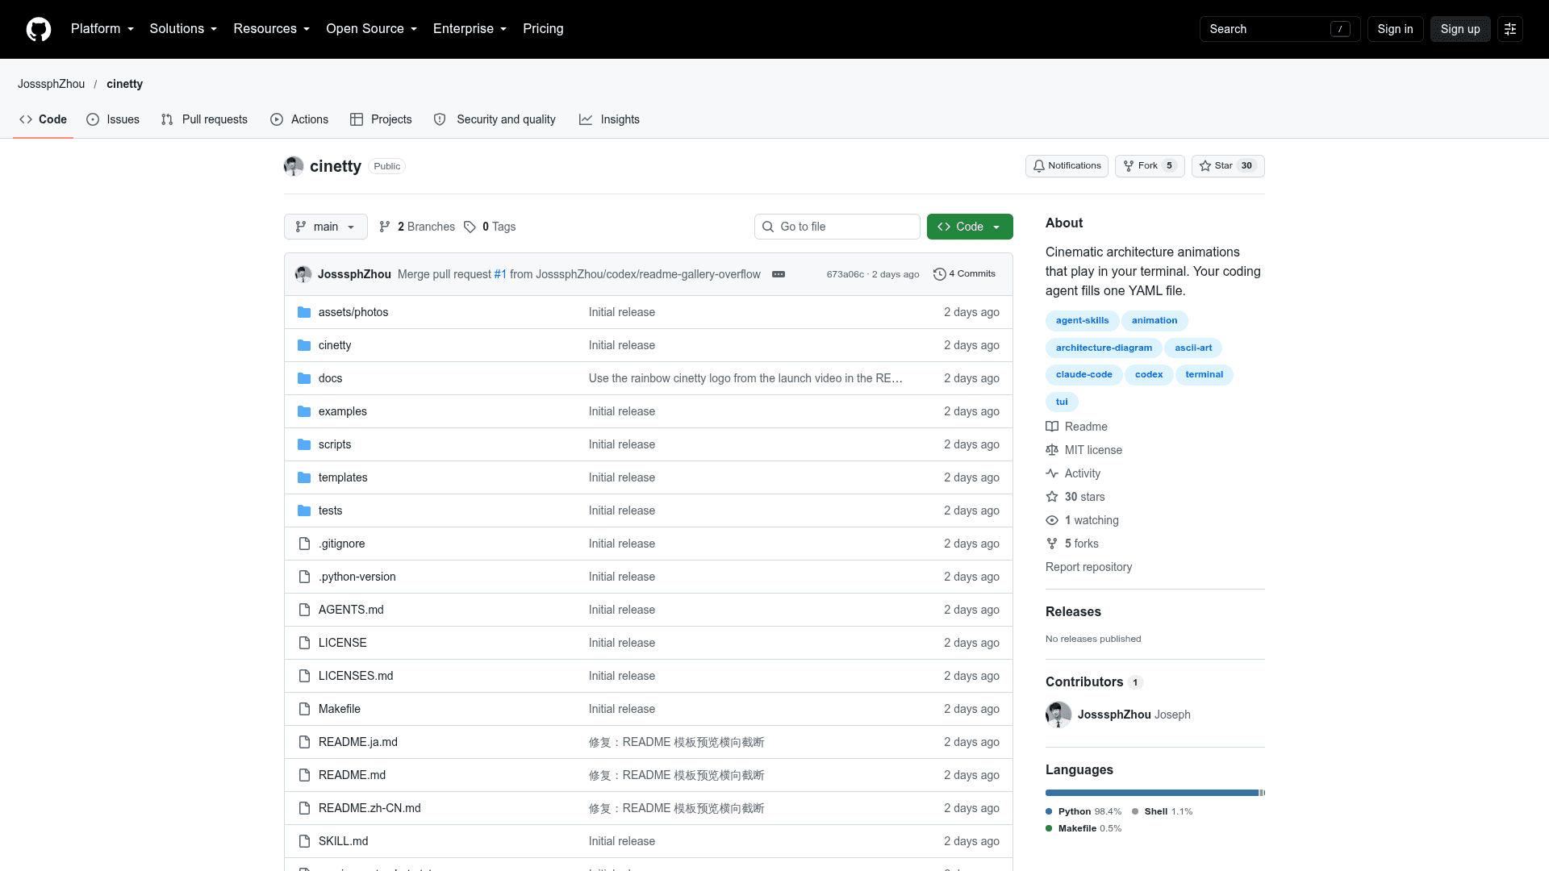Click the fork icon beside 5 forks
1549x871 pixels.
[x=1052, y=544]
